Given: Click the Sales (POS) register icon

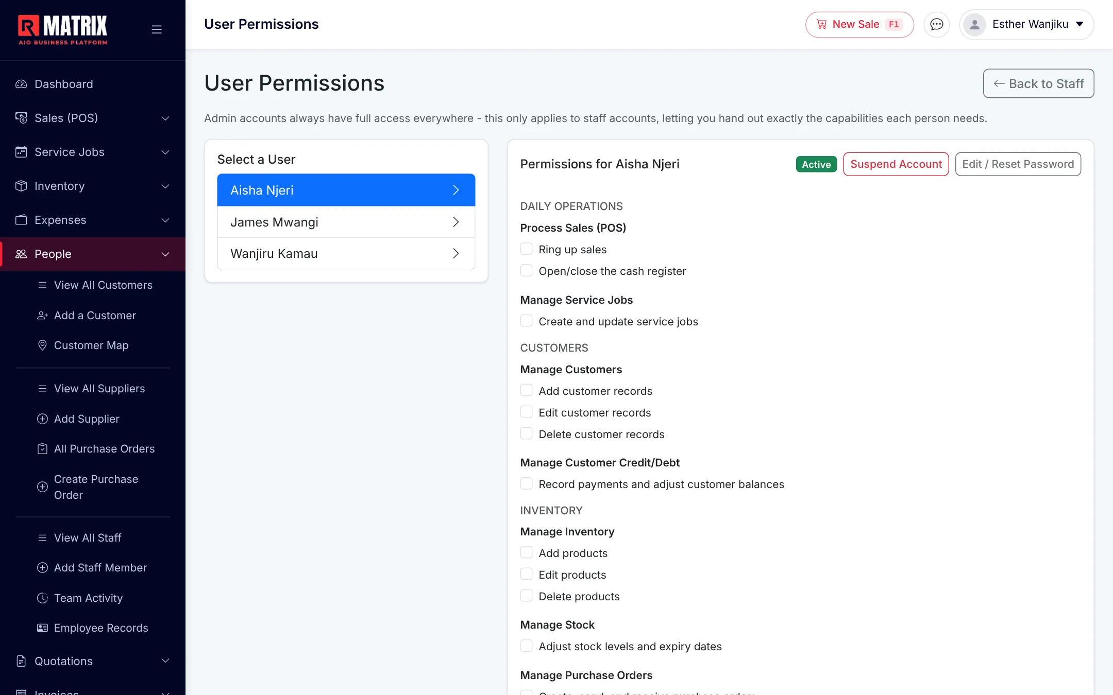Looking at the screenshot, I should [x=21, y=118].
